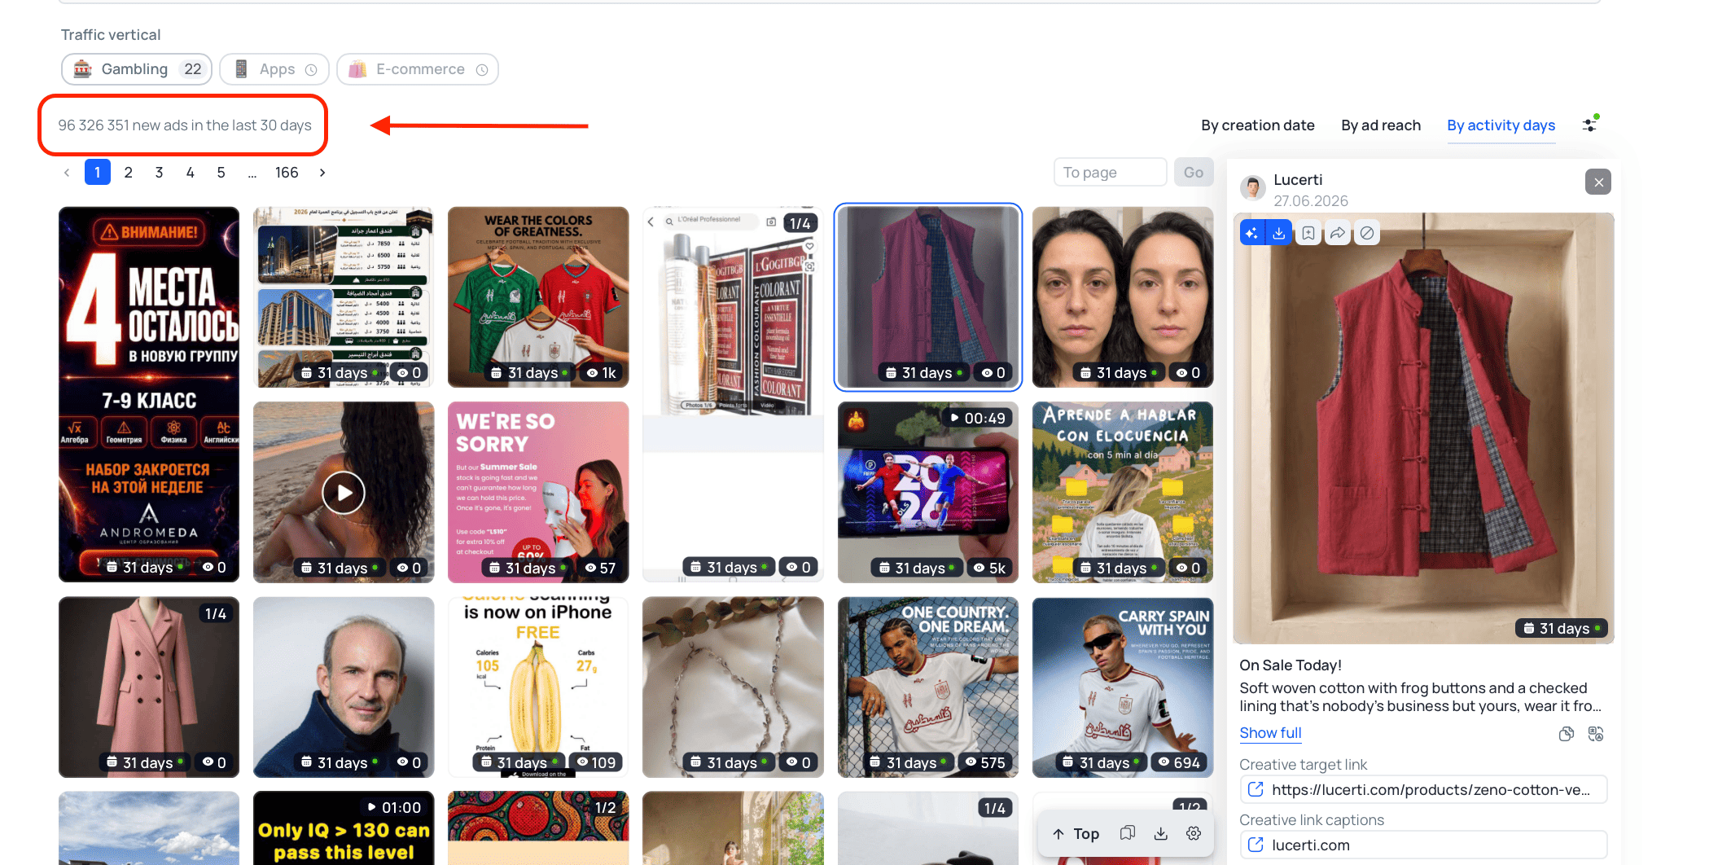Play the beach video ad
Screen dimensions: 1731x865
[x=344, y=493]
